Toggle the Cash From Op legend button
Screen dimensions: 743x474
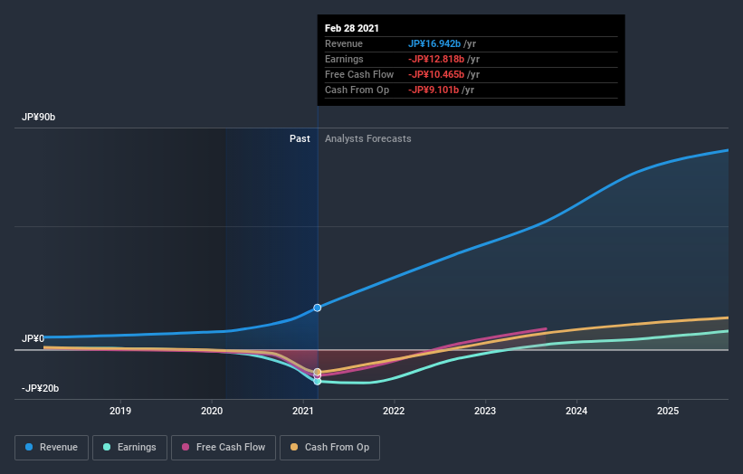(329, 448)
